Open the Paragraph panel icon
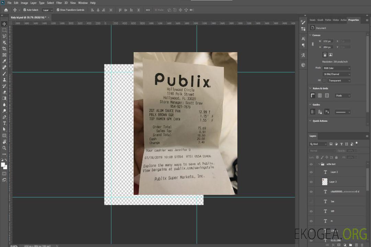Viewport: 371px width, 247px height. [303, 45]
